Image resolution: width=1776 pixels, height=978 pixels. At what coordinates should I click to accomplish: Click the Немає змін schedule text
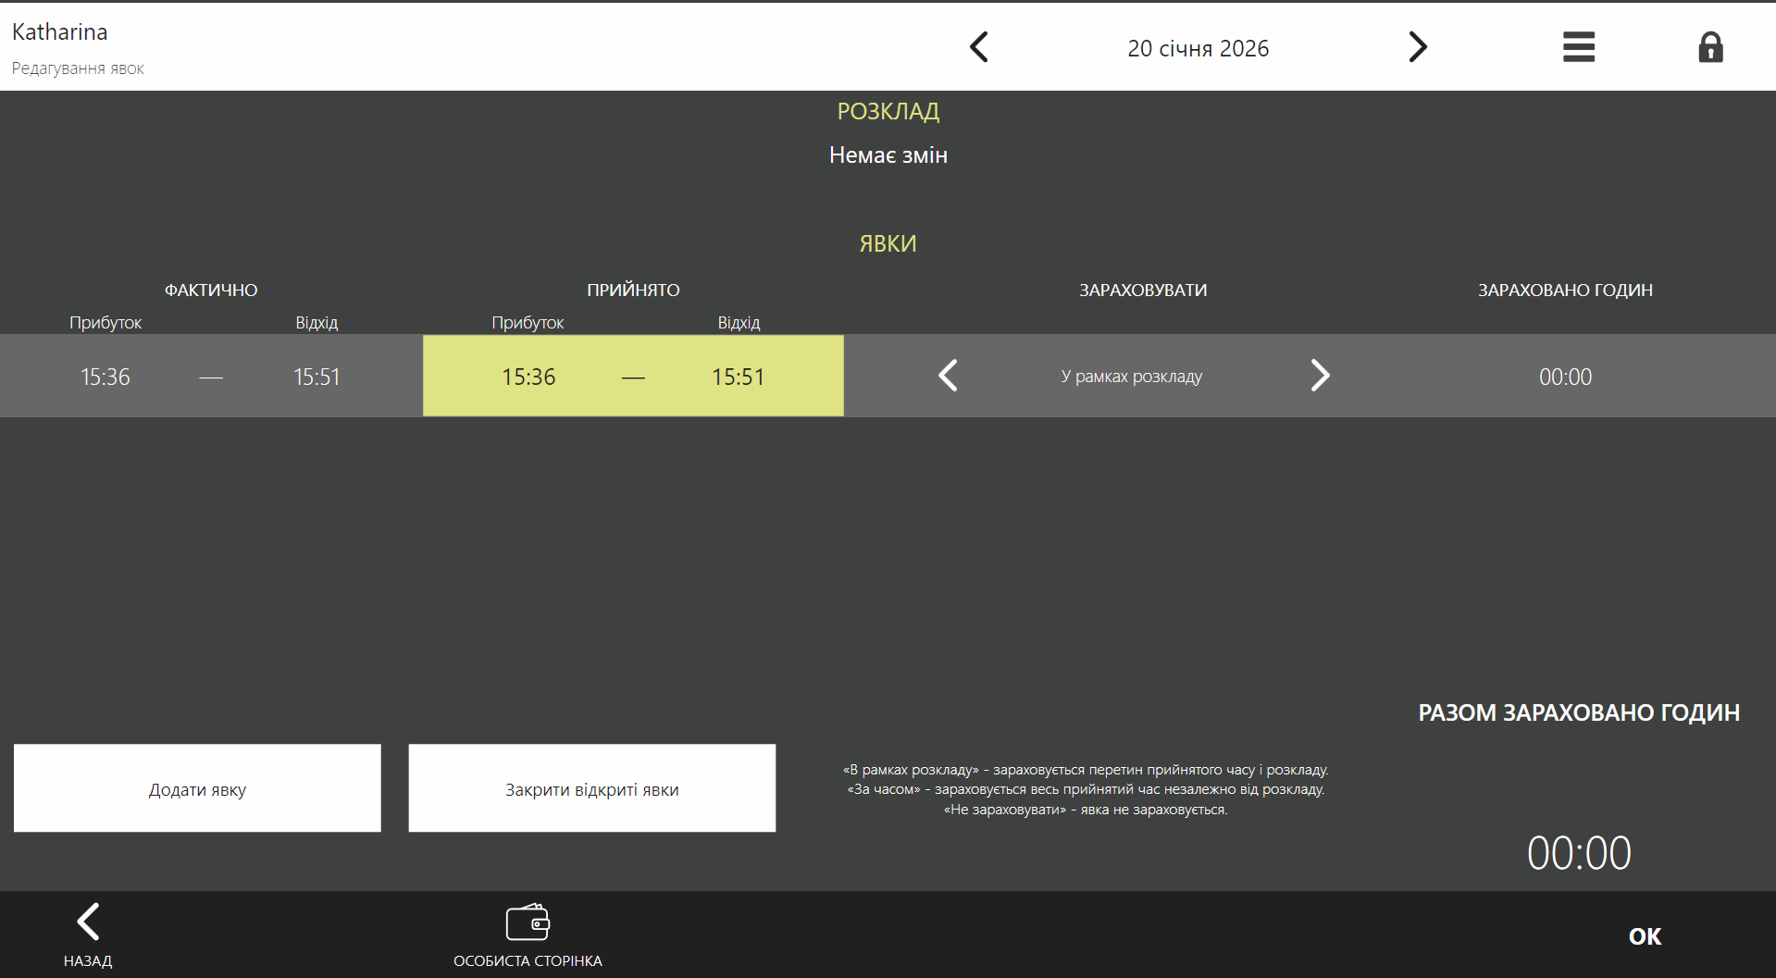tap(888, 155)
